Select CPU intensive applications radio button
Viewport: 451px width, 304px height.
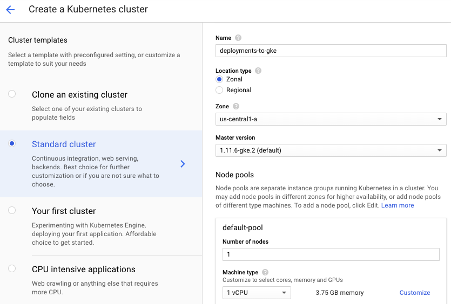(x=12, y=268)
